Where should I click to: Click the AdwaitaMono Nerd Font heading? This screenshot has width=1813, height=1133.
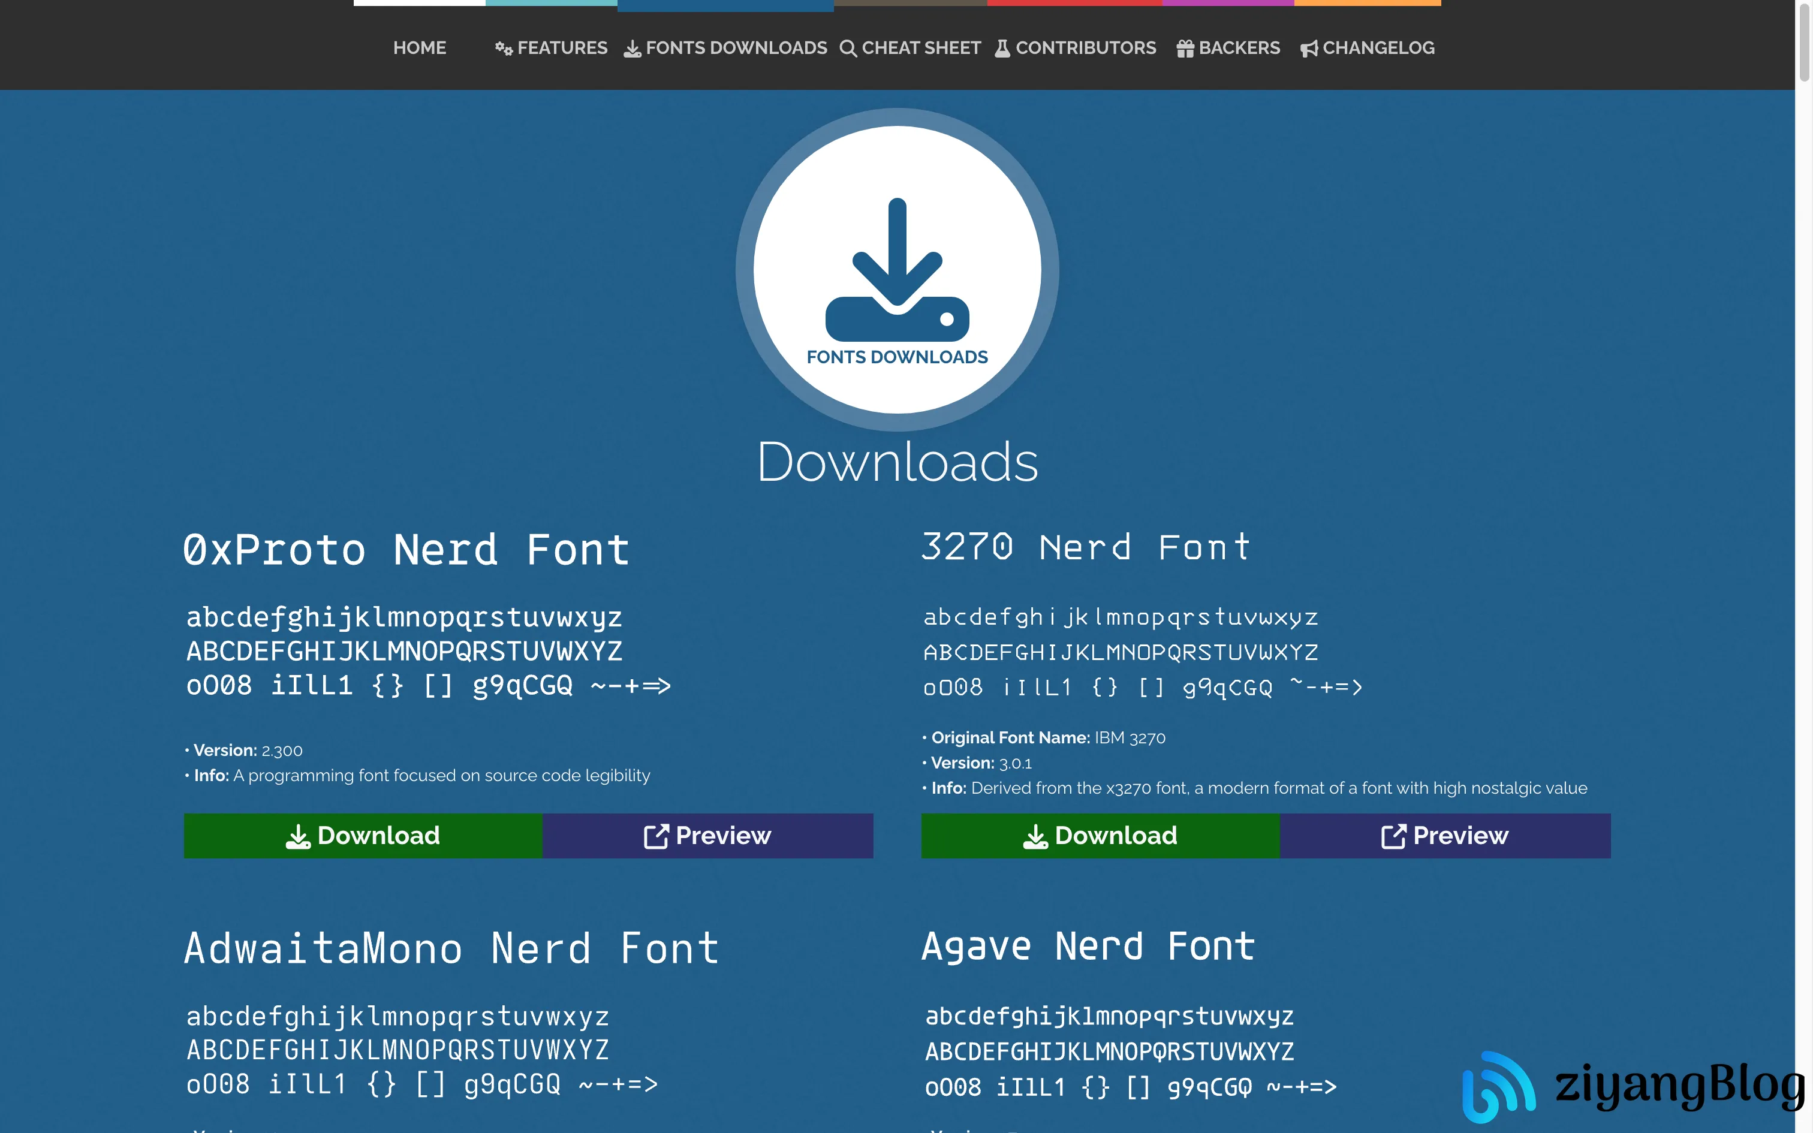[x=452, y=948]
